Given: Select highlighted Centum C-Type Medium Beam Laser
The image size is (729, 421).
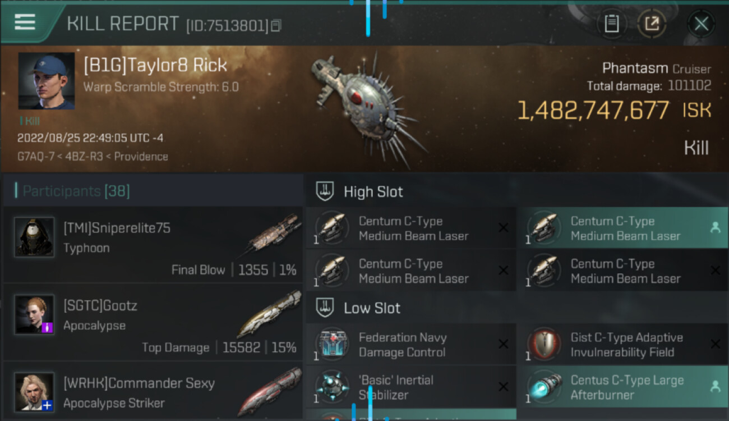Looking at the screenshot, I should [622, 228].
